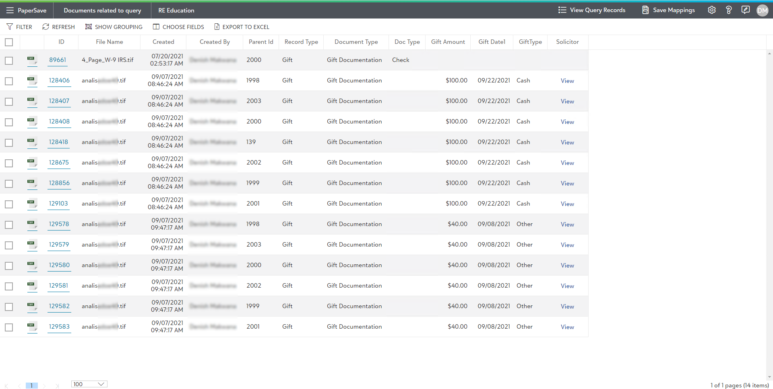Toggle the select-all checkbox in header
Screen dimensions: 773x389
tap(9, 42)
